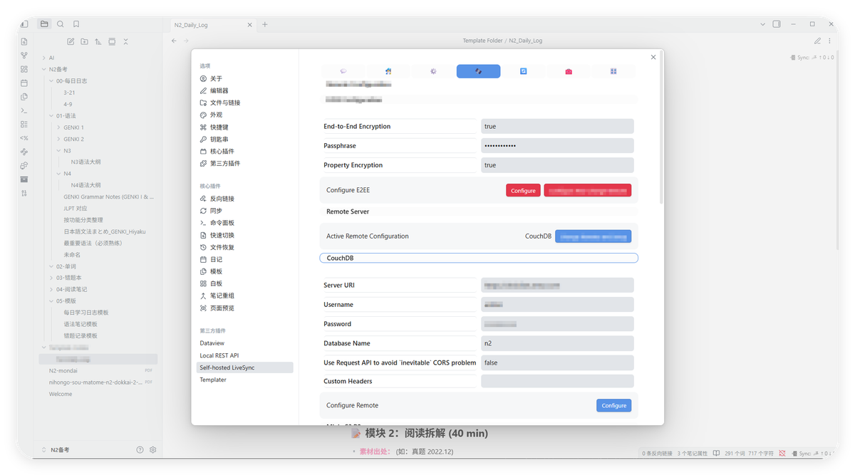The height and width of the screenshot is (475, 855).
Task: Close the settings dialog
Action: point(653,57)
